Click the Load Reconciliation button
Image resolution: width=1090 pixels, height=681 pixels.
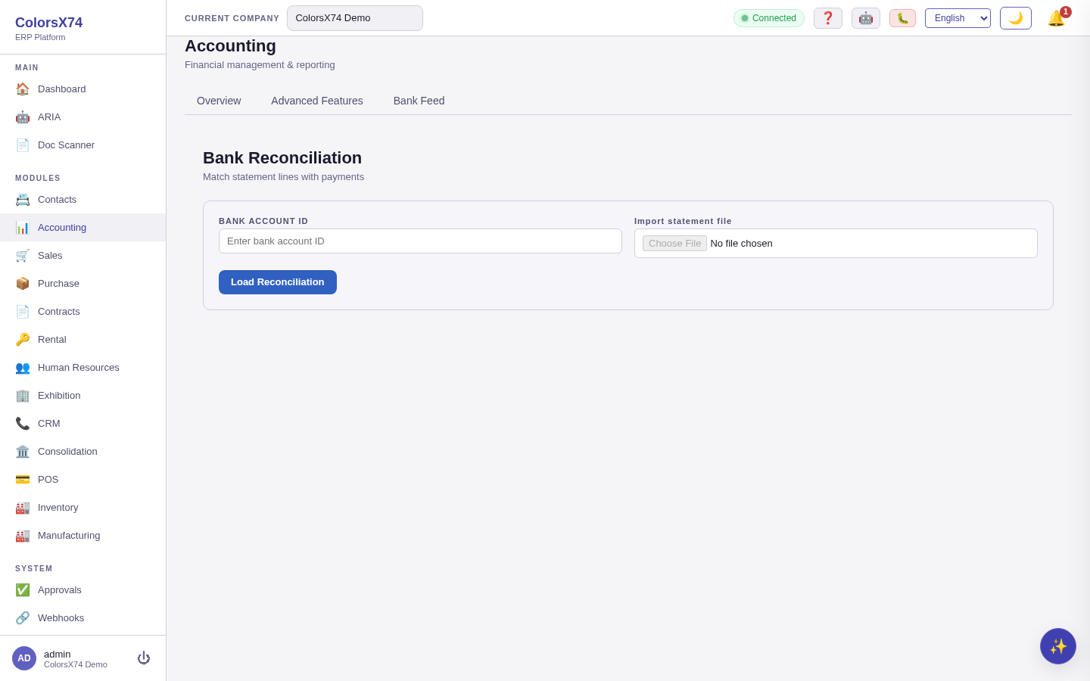tap(278, 282)
